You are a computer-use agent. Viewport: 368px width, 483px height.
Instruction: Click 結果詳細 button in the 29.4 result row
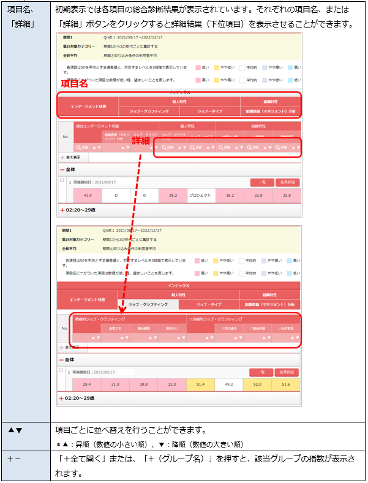(x=287, y=372)
